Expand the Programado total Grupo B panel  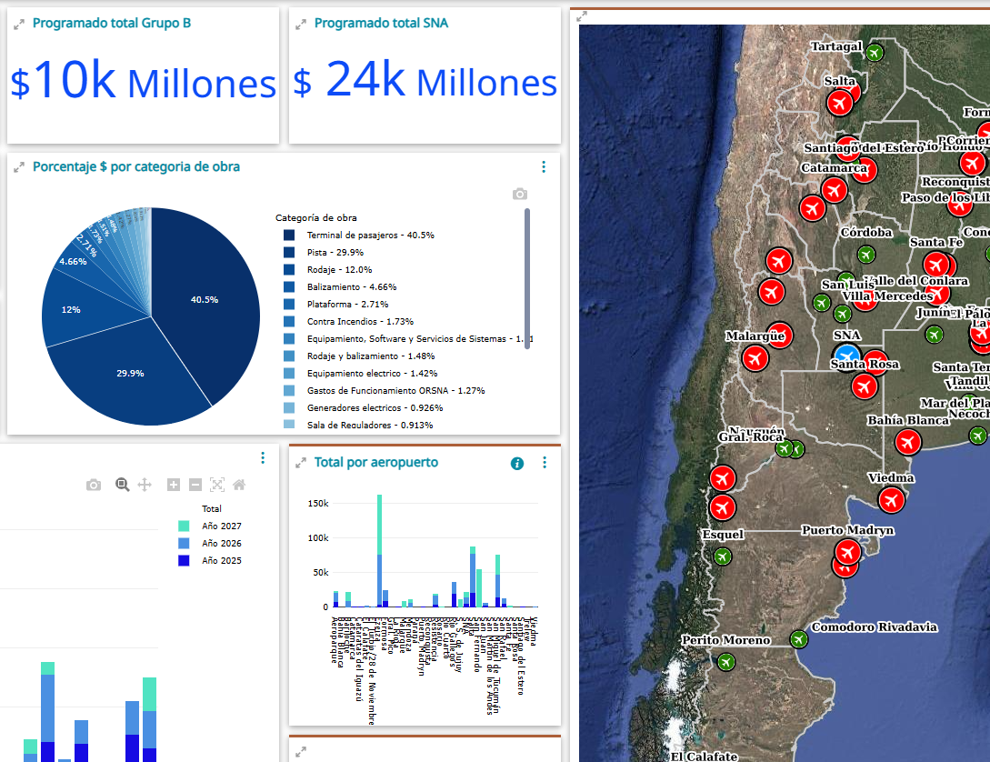point(18,25)
